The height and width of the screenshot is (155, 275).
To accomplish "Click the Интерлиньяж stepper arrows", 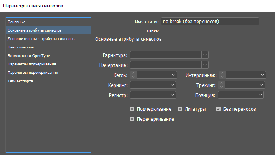I will point(222,75).
